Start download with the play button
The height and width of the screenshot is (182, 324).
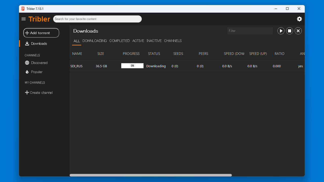pos(281,31)
